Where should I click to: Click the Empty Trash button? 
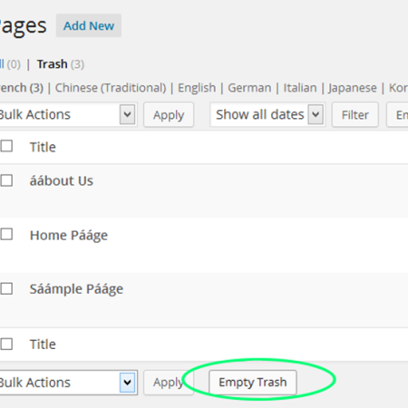pos(253,383)
